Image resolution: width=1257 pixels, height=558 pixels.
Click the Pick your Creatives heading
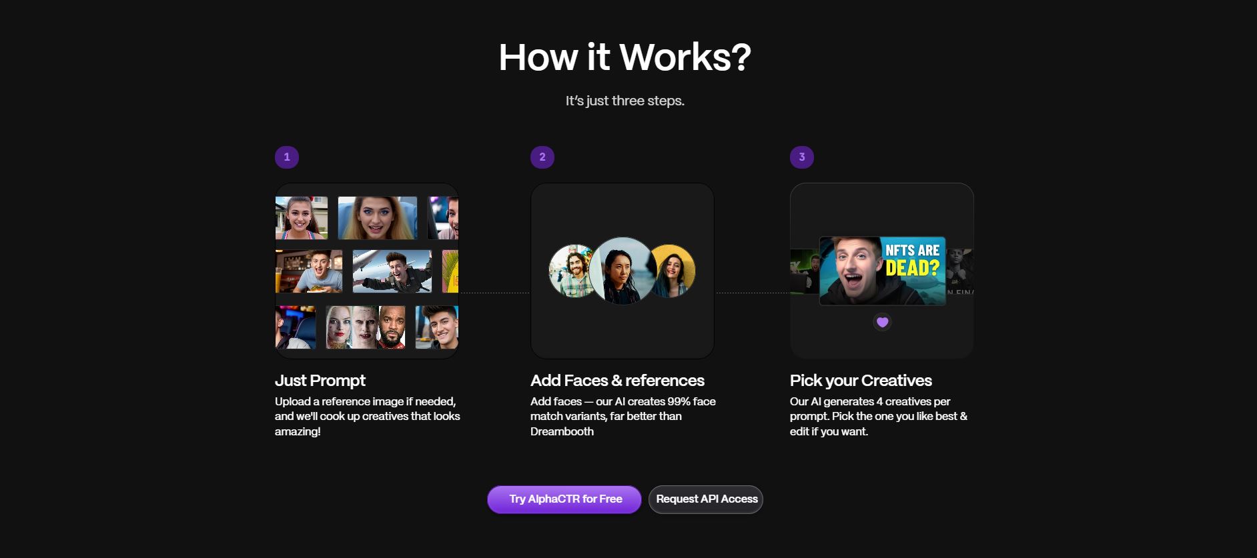(x=861, y=381)
